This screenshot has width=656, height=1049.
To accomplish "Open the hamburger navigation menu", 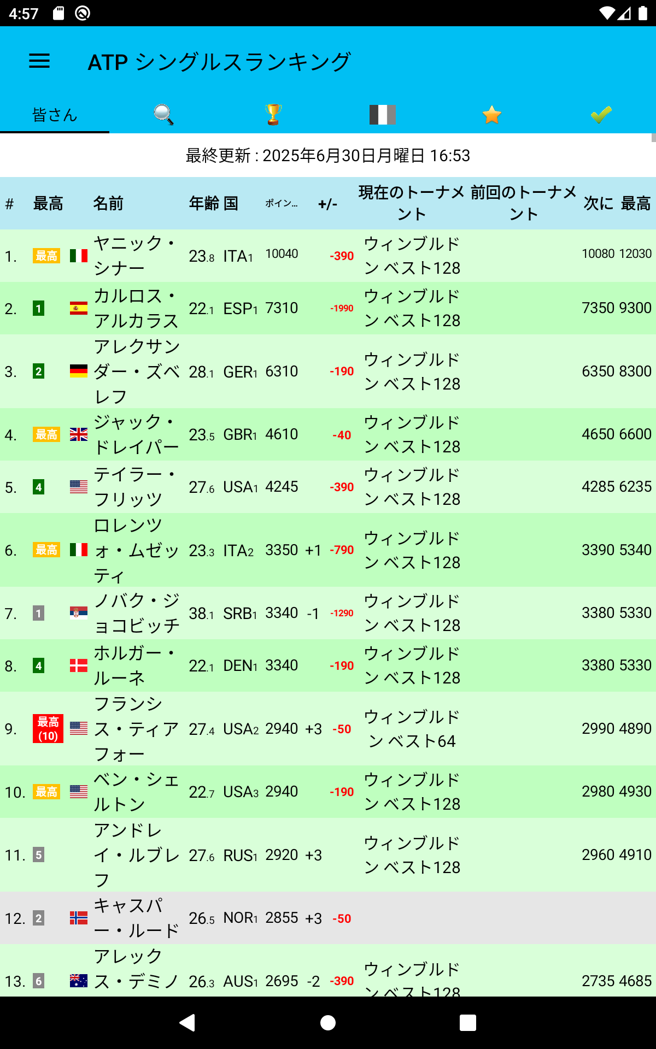I will (39, 61).
